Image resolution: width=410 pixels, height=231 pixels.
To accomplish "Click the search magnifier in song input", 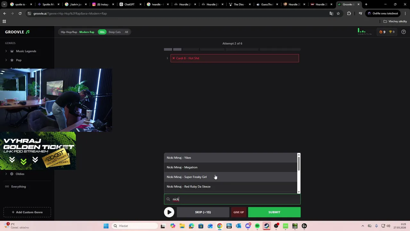I will (168, 199).
